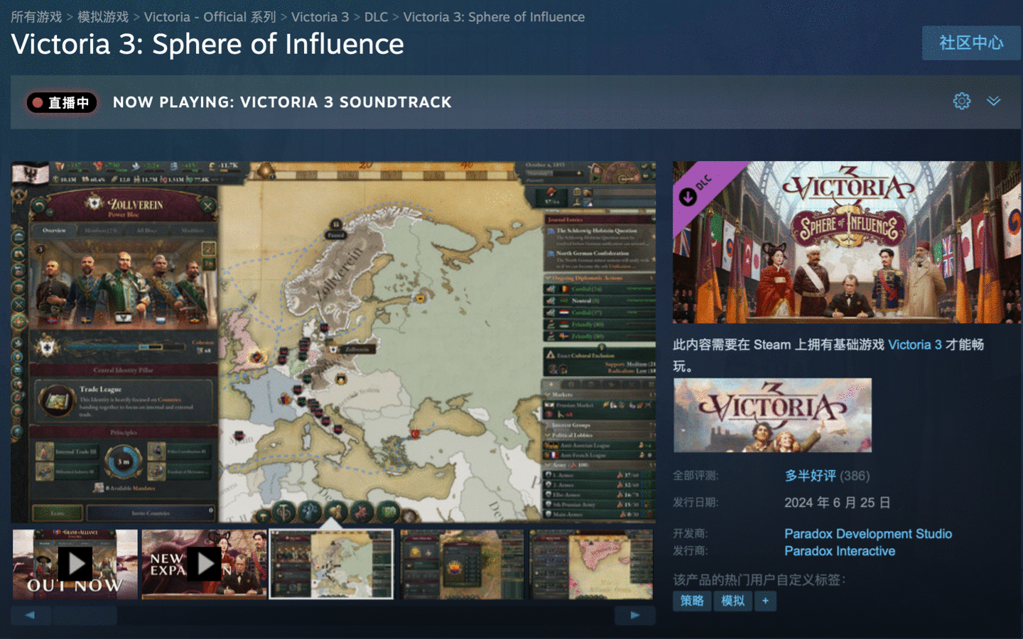Open the 社区中心 community hub
The image size is (1023, 639).
tap(970, 43)
